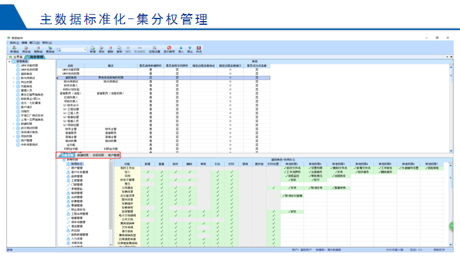This screenshot has height=258, width=460.
Task: Toggle 引出 permission check for 车辆资源 row
Action: point(218,192)
